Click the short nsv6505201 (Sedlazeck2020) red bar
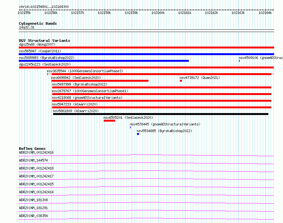The width and height of the screenshot is (283, 223). point(109,121)
